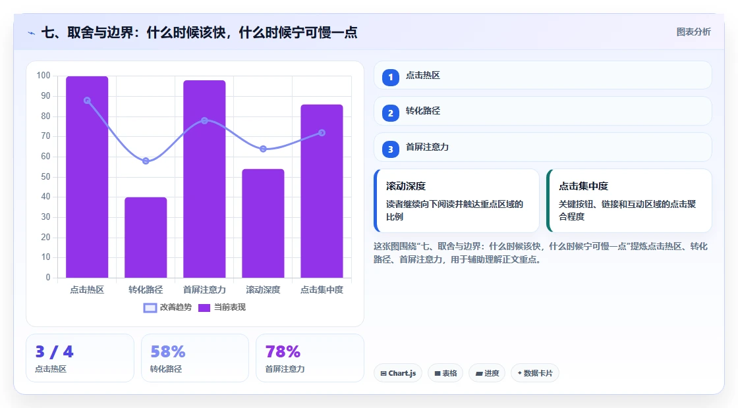Select the 首屏注意力 list row
This screenshot has width=738, height=408.
[x=543, y=147]
